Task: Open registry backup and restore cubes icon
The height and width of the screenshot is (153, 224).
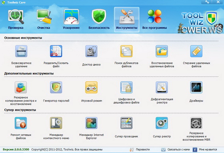Action: [x=21, y=87]
